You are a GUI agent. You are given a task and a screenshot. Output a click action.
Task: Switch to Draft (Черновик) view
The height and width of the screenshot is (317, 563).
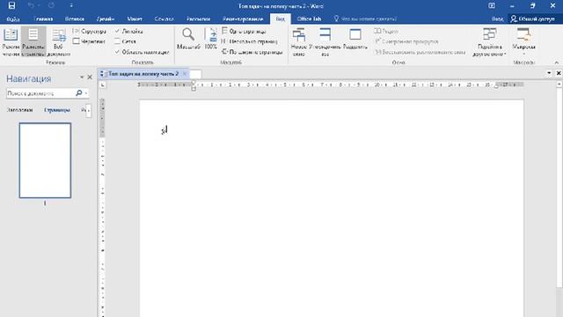tap(89, 41)
